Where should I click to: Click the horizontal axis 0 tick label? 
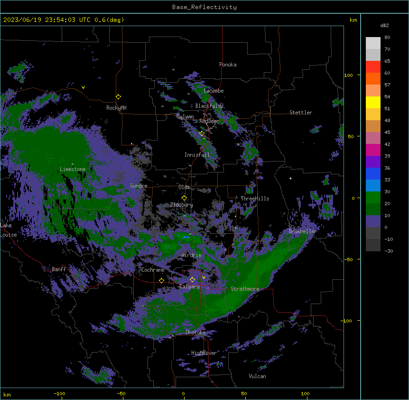click(183, 394)
